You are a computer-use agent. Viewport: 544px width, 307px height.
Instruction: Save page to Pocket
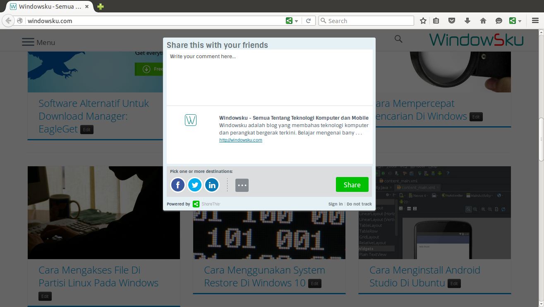click(452, 21)
